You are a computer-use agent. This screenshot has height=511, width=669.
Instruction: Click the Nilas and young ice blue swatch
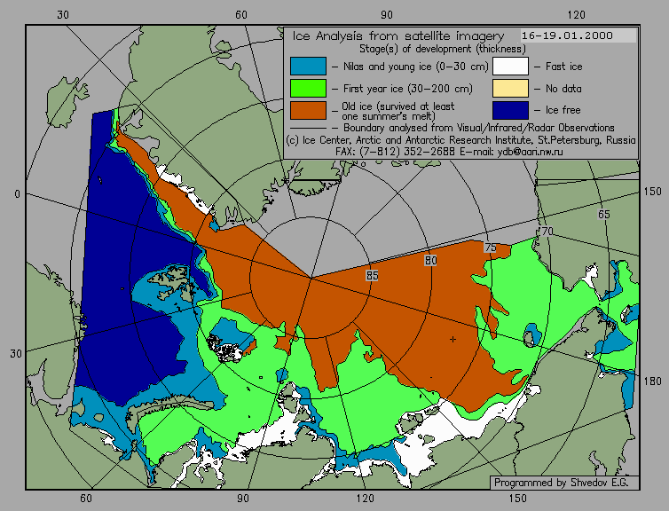(308, 67)
